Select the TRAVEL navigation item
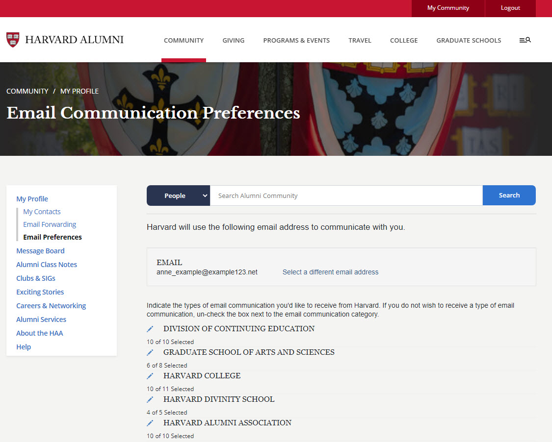The image size is (552, 442). (x=360, y=40)
